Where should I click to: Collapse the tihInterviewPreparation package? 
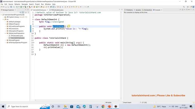(5, 33)
